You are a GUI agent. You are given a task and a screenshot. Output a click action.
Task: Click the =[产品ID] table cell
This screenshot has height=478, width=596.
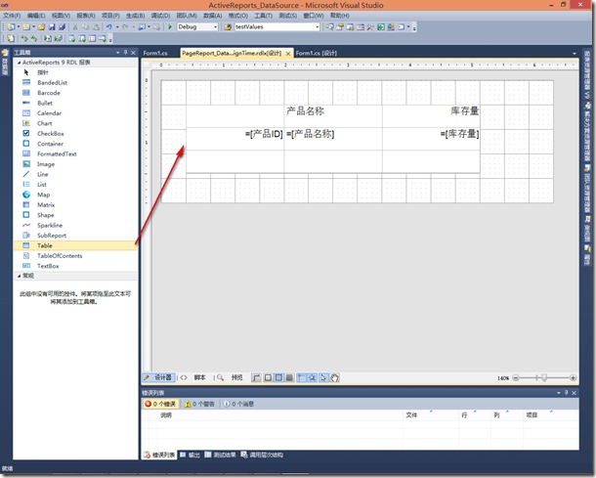(x=234, y=139)
